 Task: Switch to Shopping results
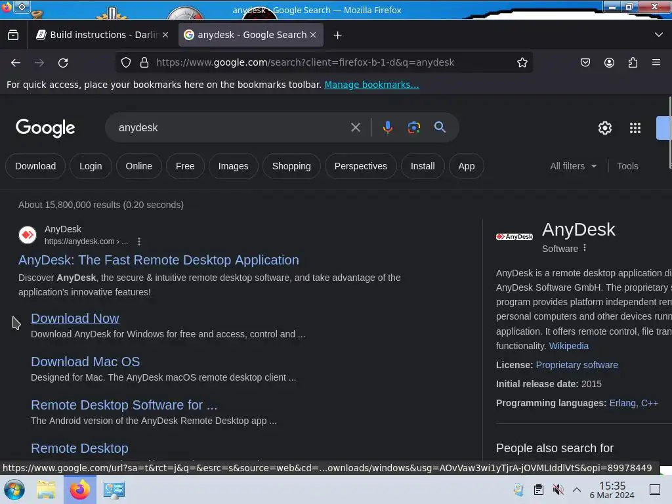coord(291,166)
